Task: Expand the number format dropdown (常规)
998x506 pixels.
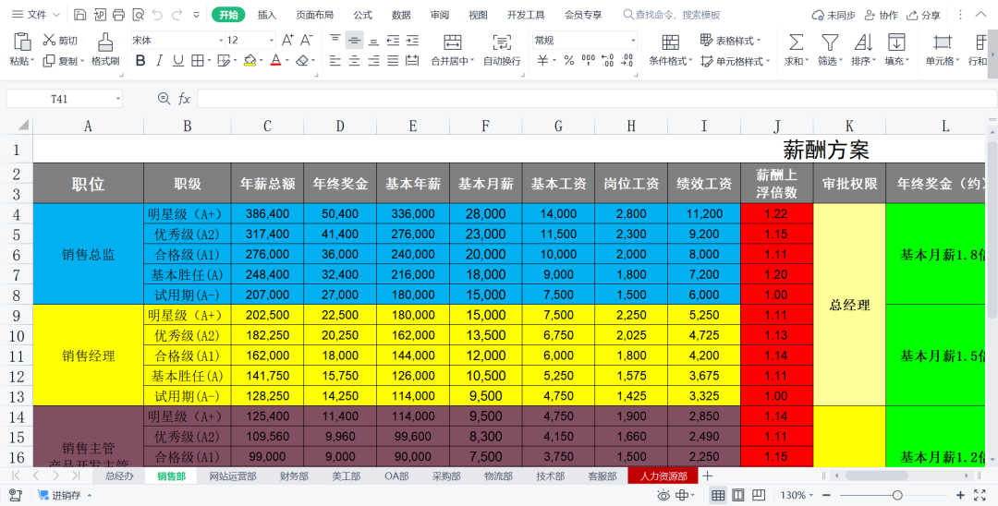Action: 632,41
